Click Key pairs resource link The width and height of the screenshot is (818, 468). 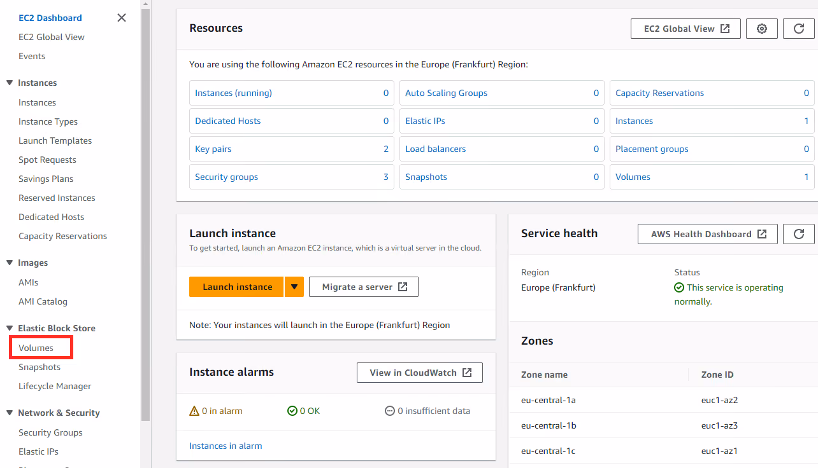(x=213, y=149)
